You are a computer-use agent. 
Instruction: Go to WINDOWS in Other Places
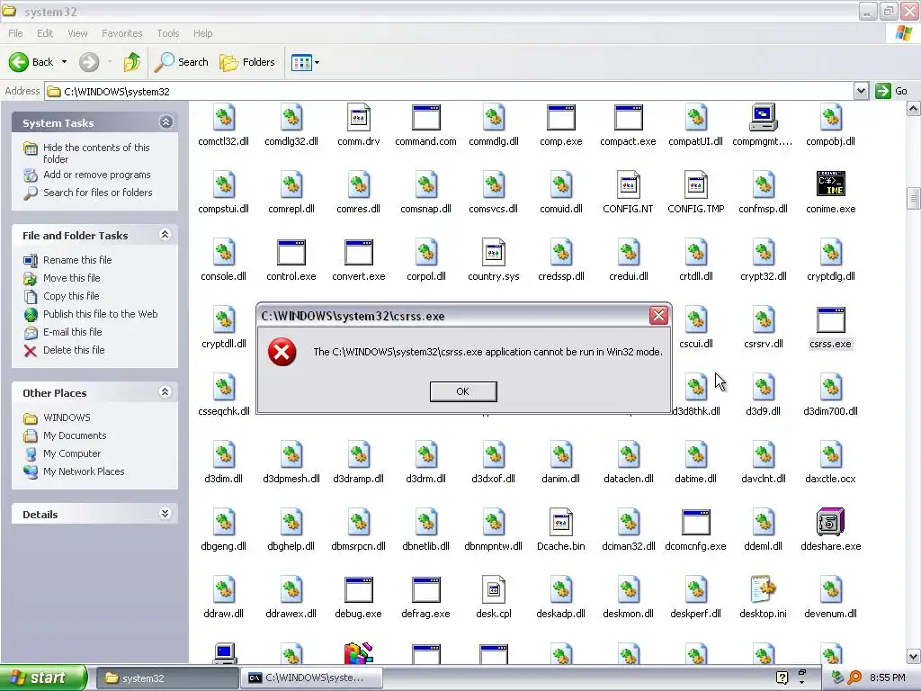[x=67, y=417]
